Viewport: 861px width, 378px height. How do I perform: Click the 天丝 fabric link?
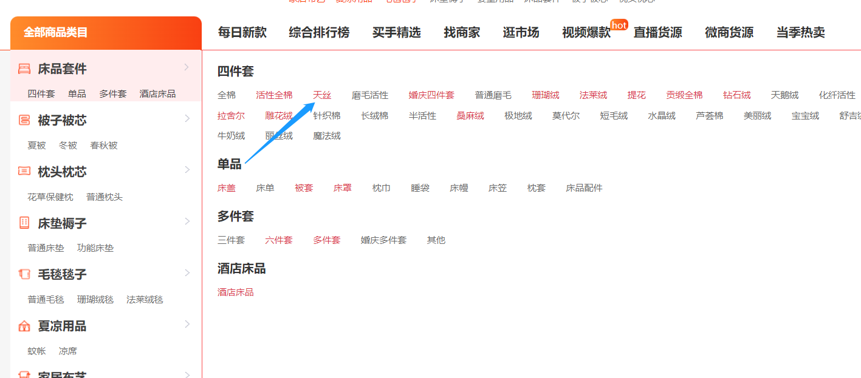pyautogui.click(x=322, y=95)
